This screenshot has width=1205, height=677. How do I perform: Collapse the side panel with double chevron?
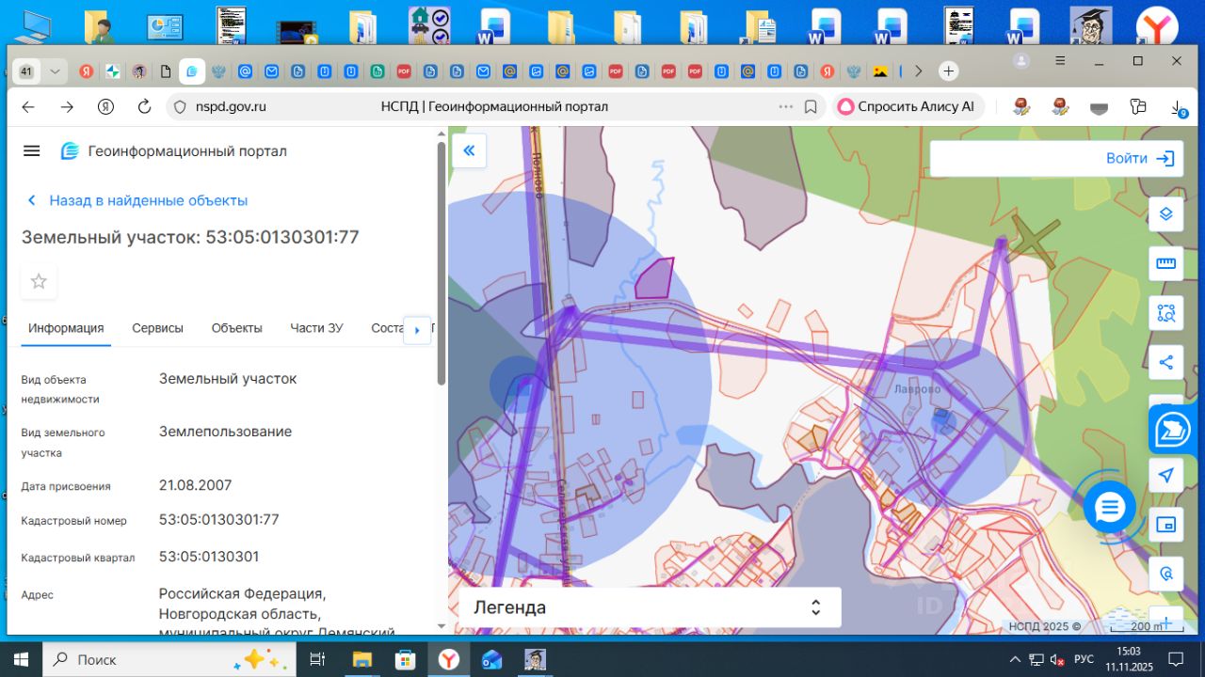[469, 150]
